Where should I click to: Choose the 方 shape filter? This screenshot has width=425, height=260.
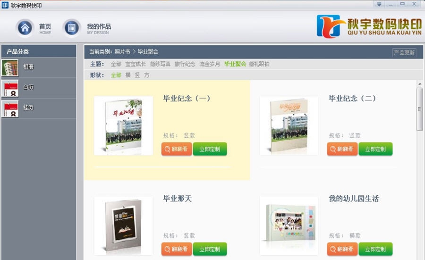(147, 75)
